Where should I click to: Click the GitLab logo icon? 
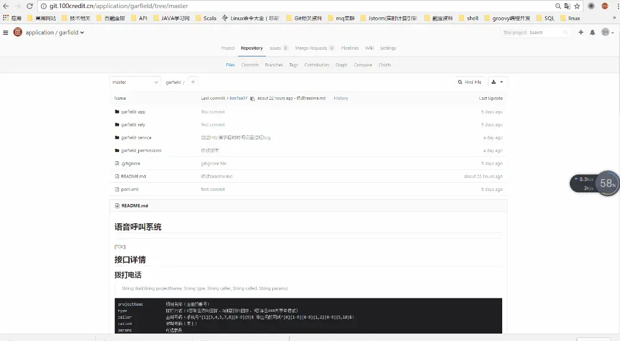(x=17, y=32)
